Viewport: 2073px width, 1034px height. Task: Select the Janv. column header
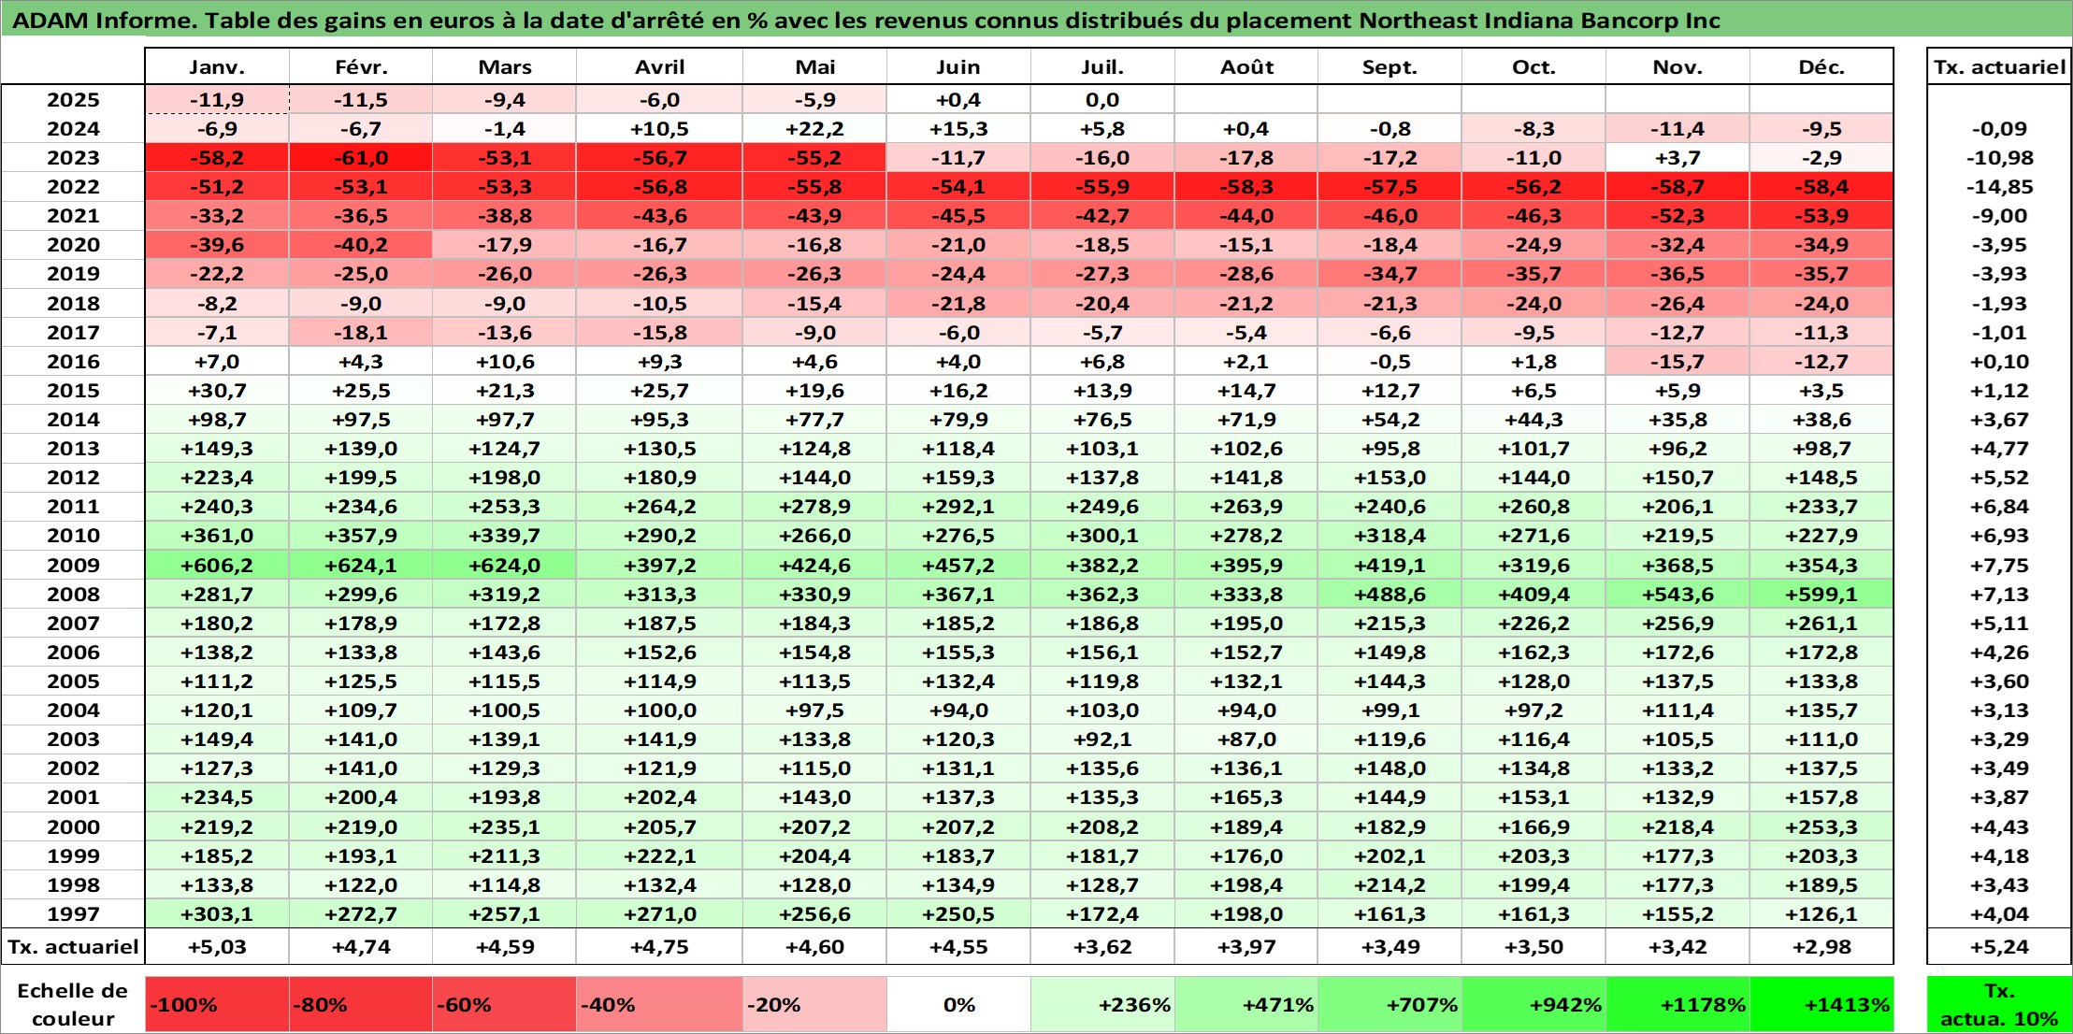[x=217, y=67]
